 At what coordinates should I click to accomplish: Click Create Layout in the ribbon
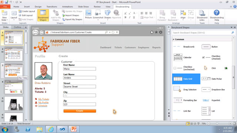click(x=27, y=11)
